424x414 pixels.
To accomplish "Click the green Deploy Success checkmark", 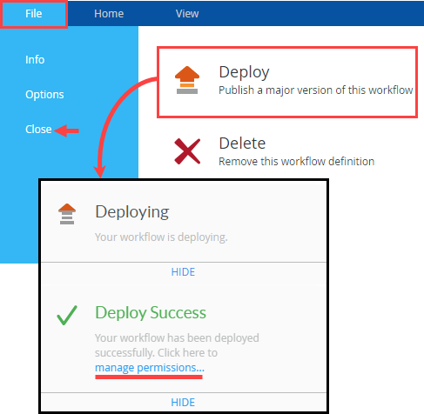I will tap(67, 315).
